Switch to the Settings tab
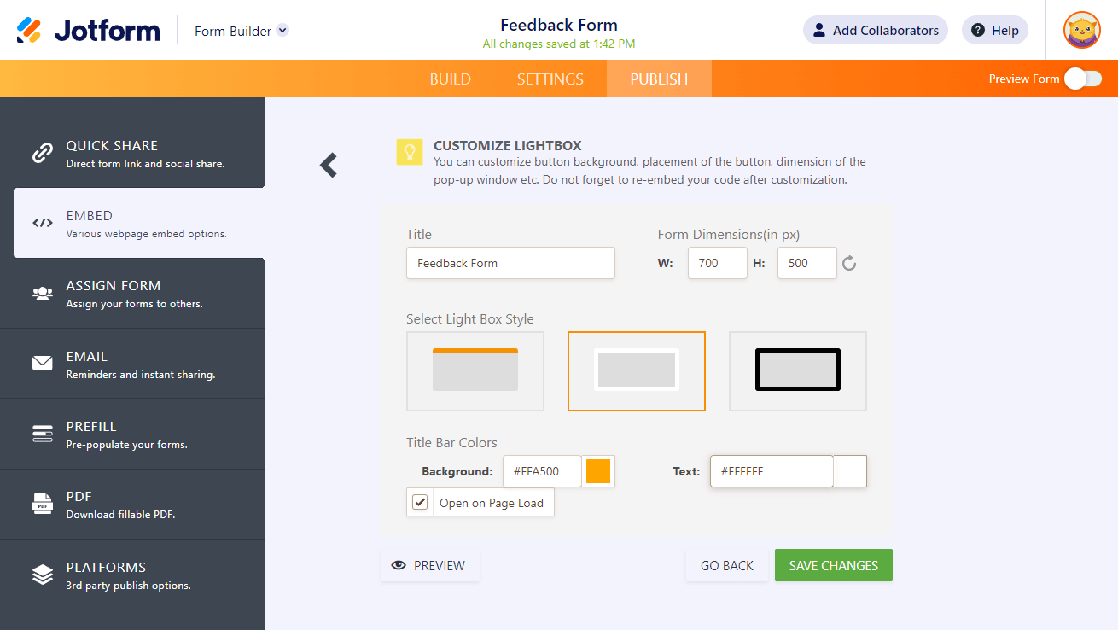Viewport: 1118px width, 630px height. coord(550,79)
